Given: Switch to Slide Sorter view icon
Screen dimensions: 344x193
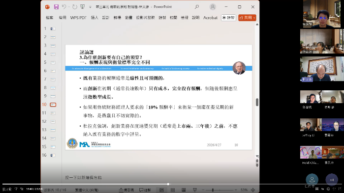Looking at the screenshot, I should 173,190.
